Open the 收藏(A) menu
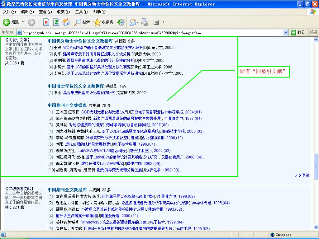This screenshot has height=239, width=319. pos(64,12)
